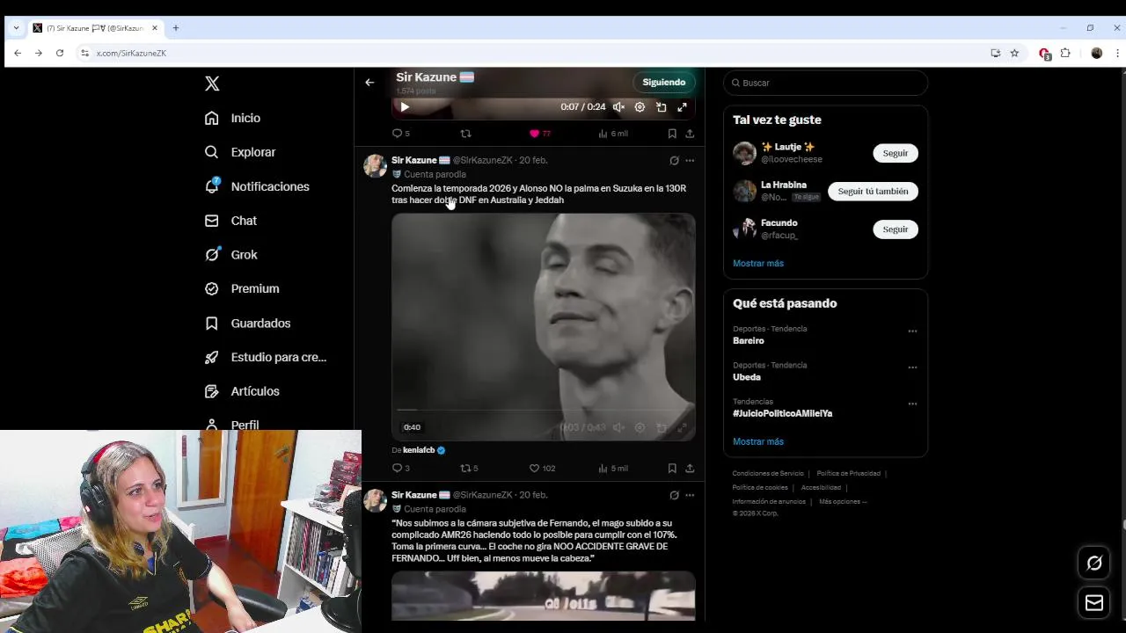Play the Cristiano Ronaldo video
1126x633 pixels.
[544, 325]
